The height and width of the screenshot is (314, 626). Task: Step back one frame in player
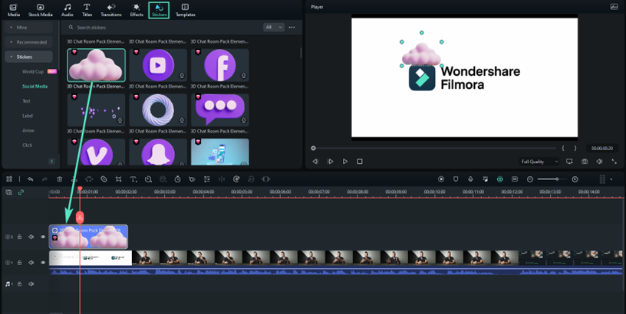click(x=315, y=162)
